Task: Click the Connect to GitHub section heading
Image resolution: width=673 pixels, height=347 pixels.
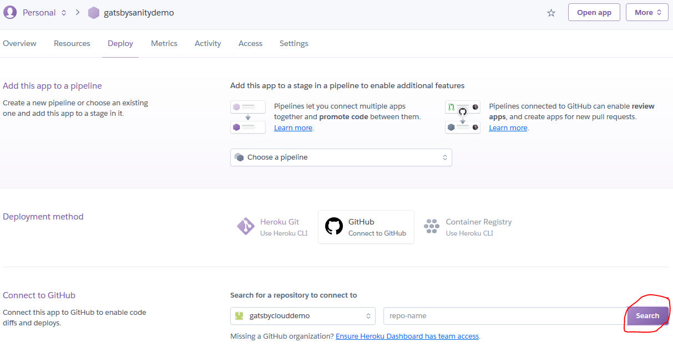Action: coord(39,295)
